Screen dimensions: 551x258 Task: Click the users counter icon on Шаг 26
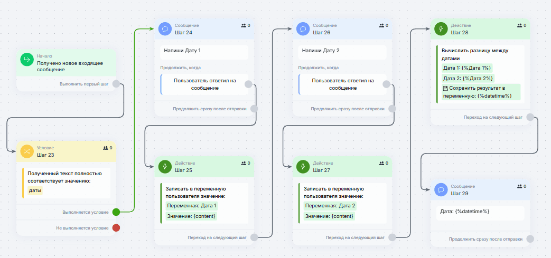point(381,25)
